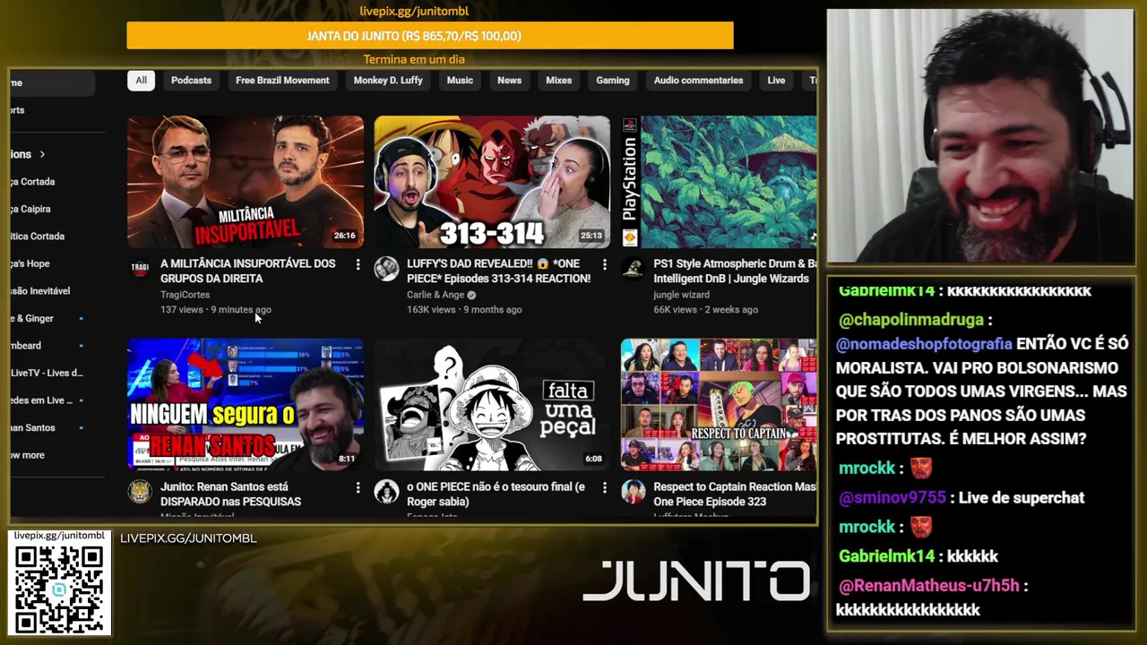
Task: Select the All filter chip
Action: (x=141, y=81)
